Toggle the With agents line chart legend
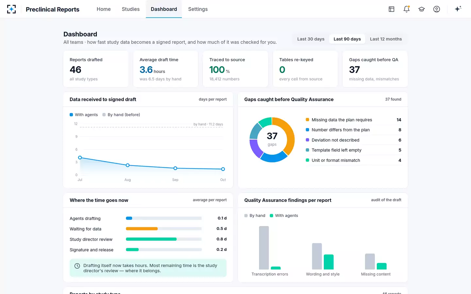The height and width of the screenshot is (294, 471). [x=84, y=115]
